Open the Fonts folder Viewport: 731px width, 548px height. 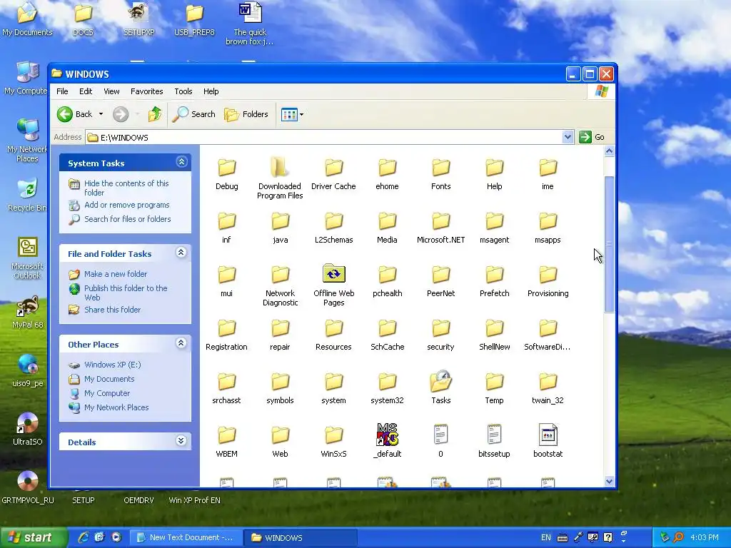(440, 167)
